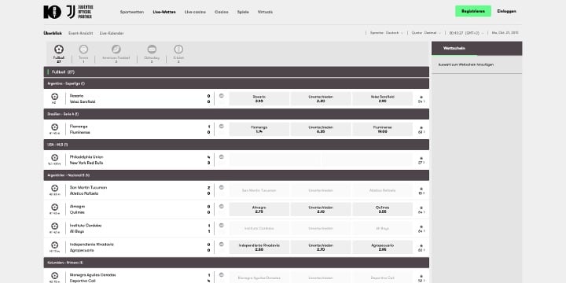Open the Casino menu

[221, 12]
